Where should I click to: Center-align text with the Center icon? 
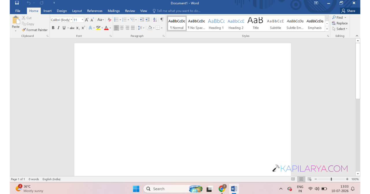[122, 28]
